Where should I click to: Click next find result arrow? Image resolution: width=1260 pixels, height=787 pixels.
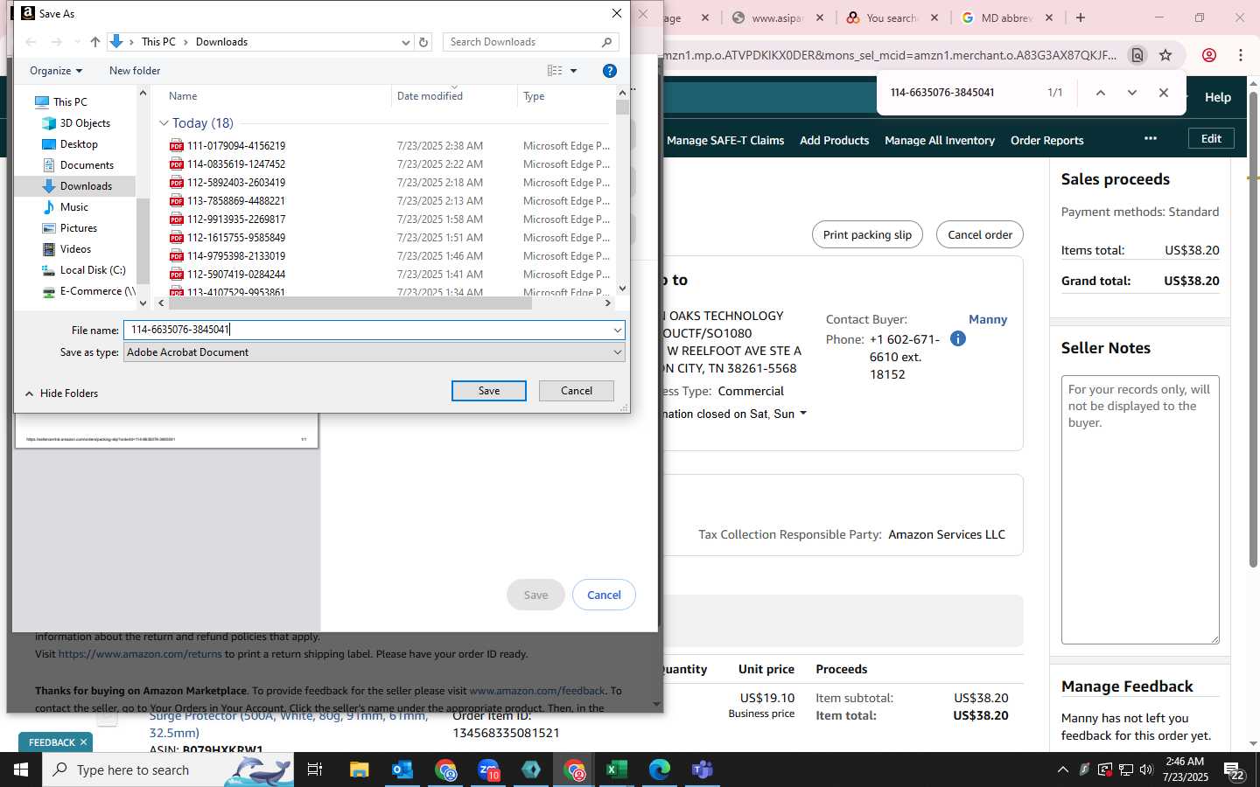(1132, 93)
